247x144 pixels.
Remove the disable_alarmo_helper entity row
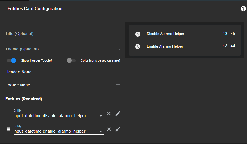[109, 114]
